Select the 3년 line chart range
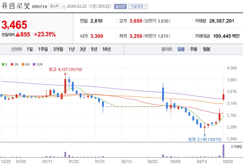This screenshot has height=166, width=243. [x=83, y=49]
